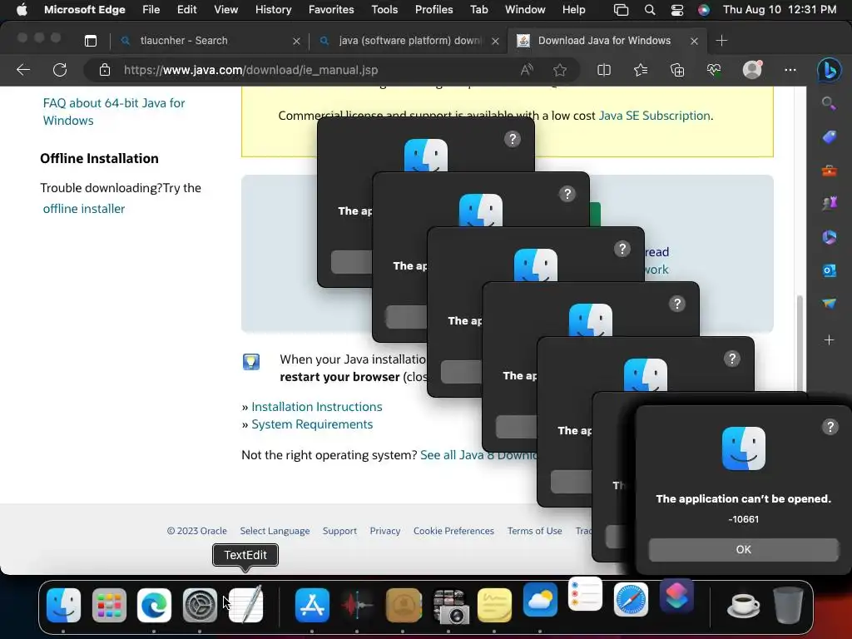Launch Image Capture from the Dock
The width and height of the screenshot is (852, 639).
pyautogui.click(x=450, y=605)
